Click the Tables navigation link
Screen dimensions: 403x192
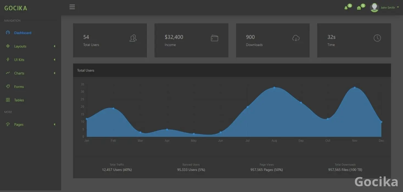click(x=19, y=100)
